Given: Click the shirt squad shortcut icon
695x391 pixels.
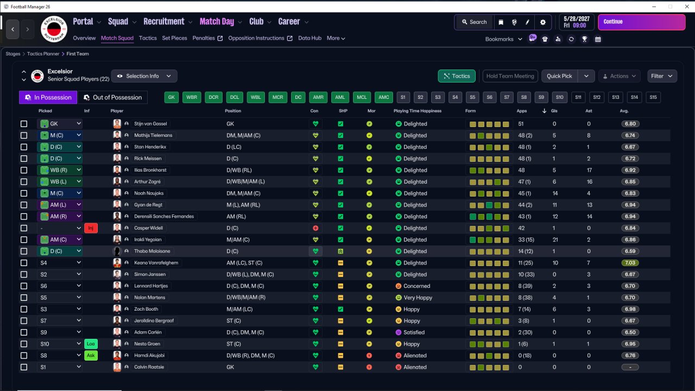Looking at the screenshot, I should (x=545, y=39).
